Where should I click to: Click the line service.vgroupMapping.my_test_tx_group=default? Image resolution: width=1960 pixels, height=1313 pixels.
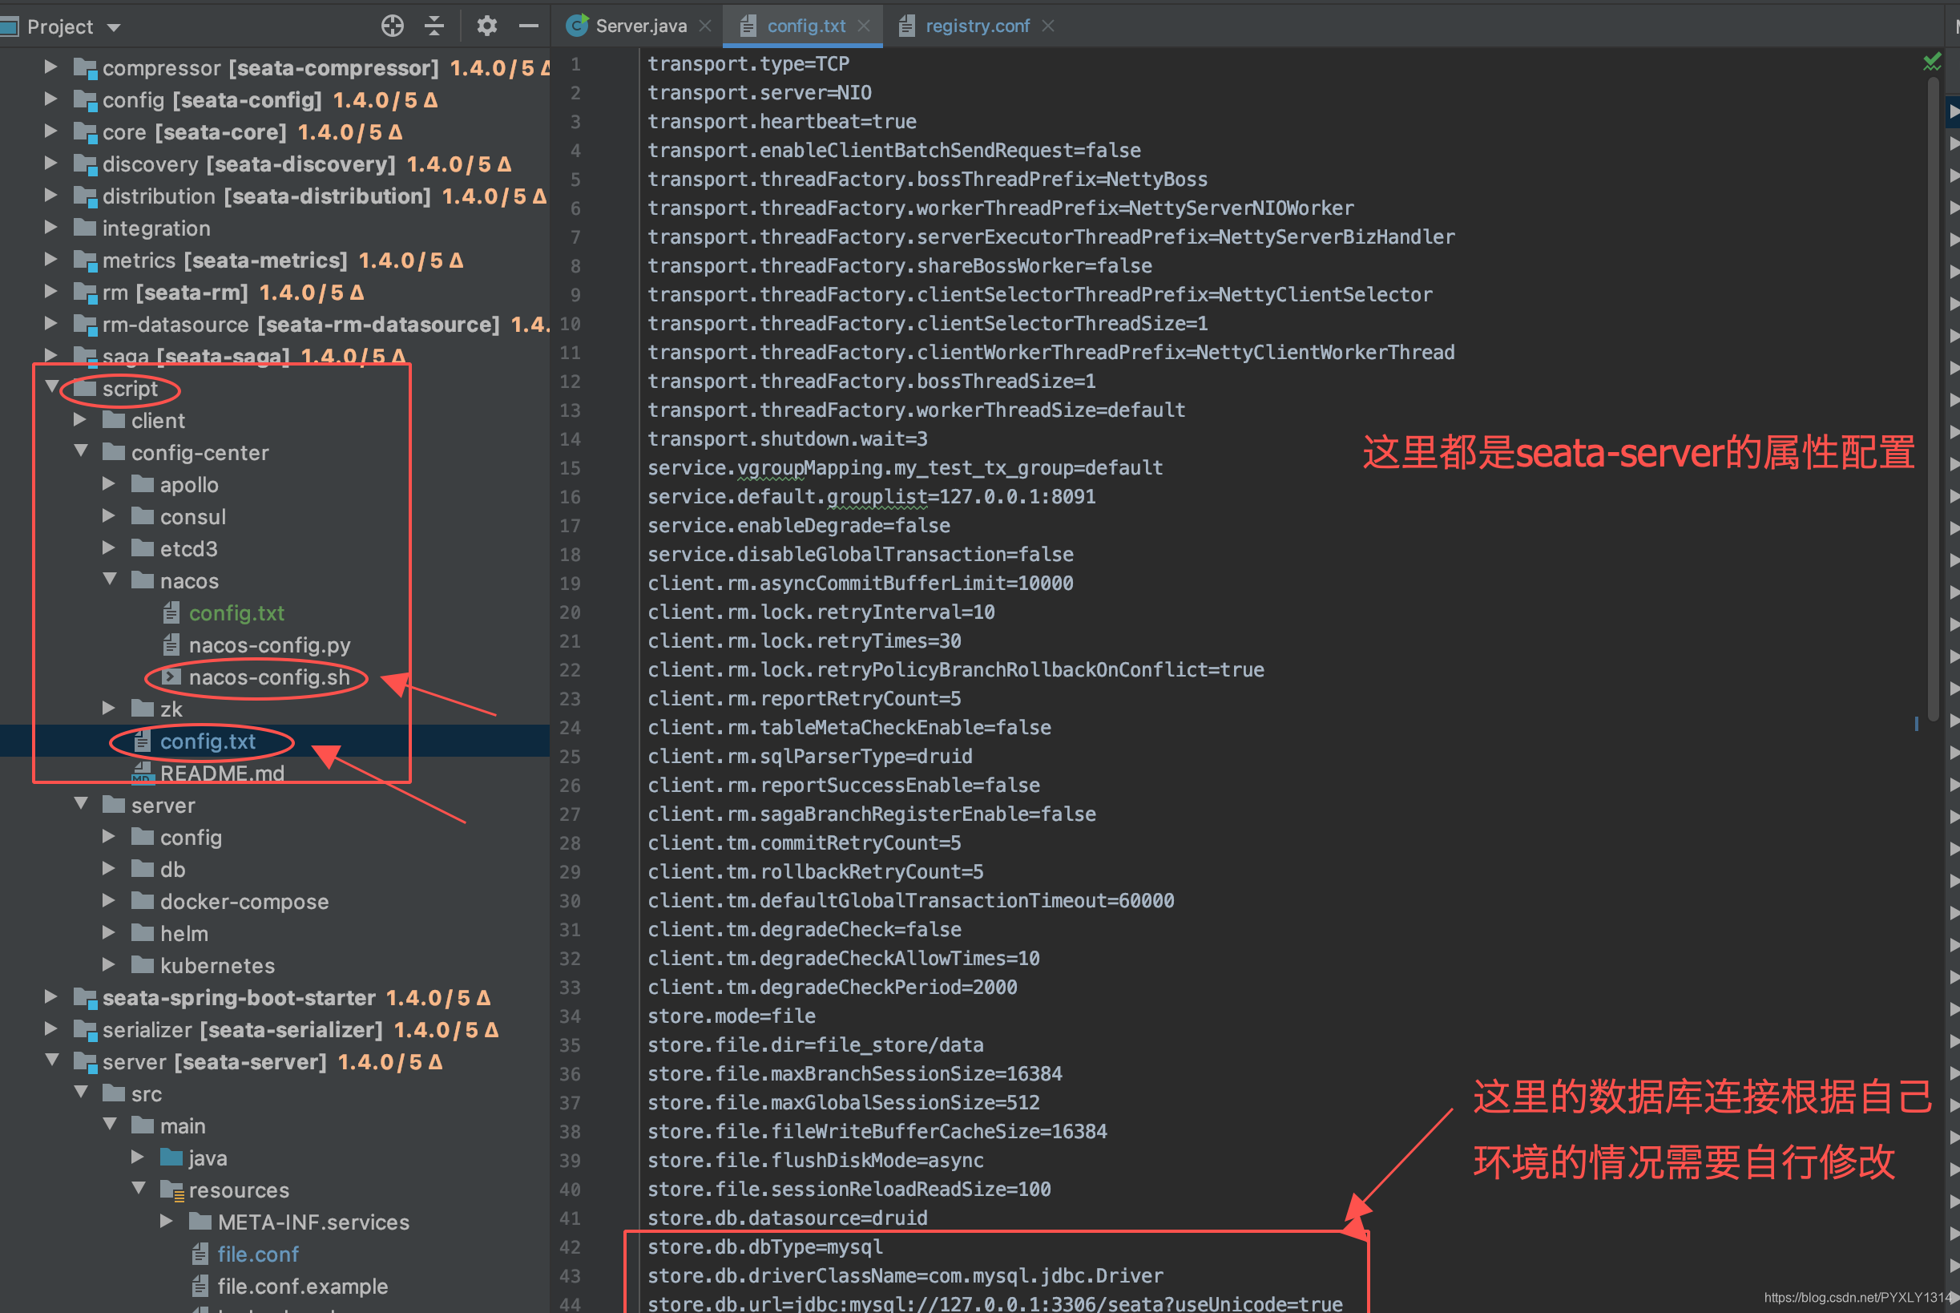[x=905, y=467]
